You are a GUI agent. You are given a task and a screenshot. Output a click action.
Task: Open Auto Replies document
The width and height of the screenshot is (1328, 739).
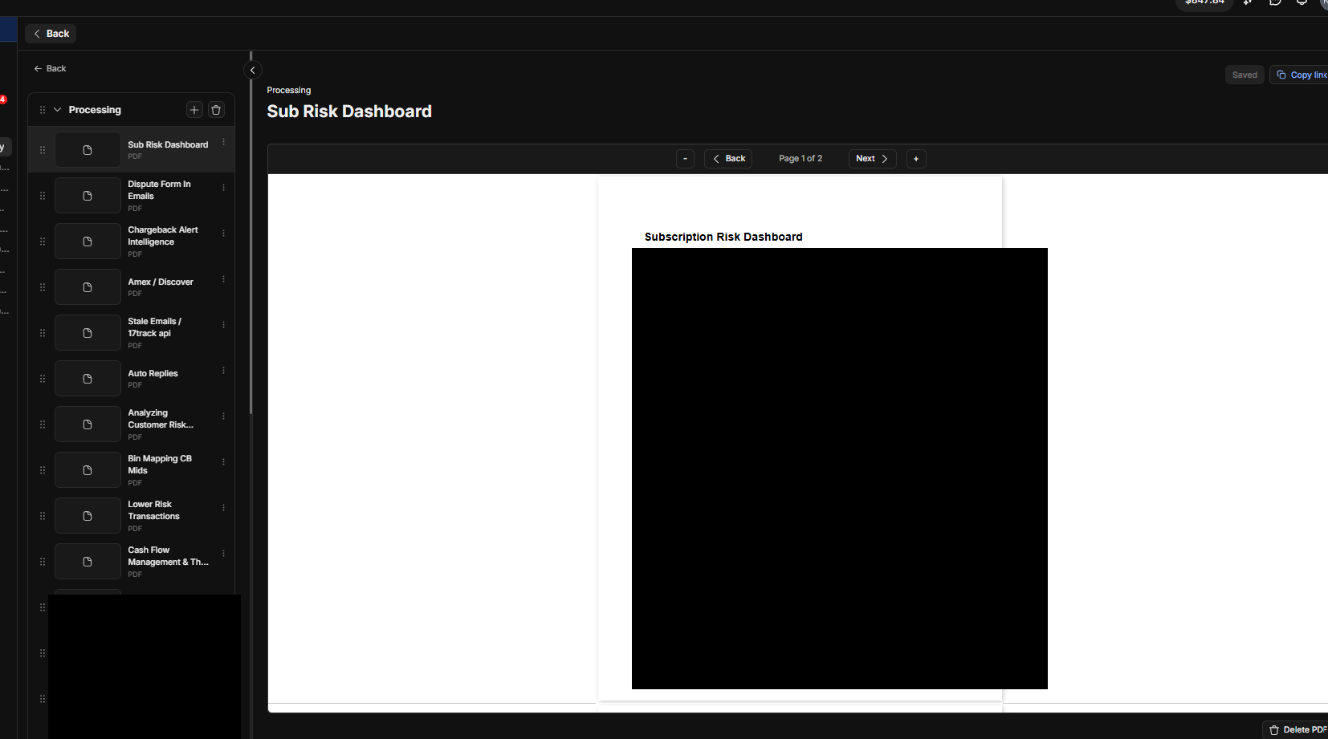pyautogui.click(x=132, y=379)
